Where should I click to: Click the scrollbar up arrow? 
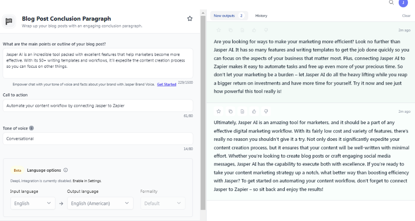203,13
